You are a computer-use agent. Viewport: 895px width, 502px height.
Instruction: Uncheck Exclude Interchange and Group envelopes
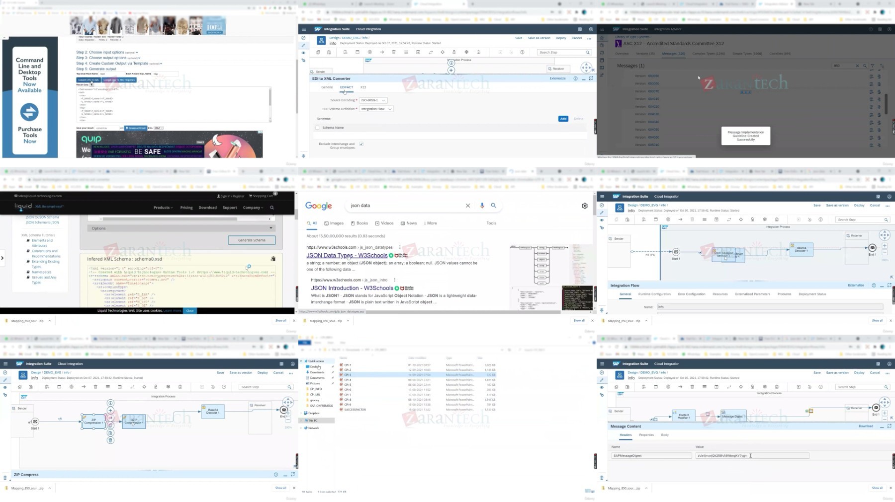[361, 144]
